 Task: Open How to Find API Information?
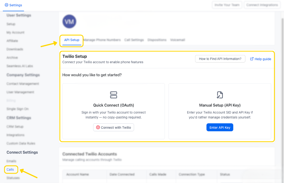click(x=220, y=59)
